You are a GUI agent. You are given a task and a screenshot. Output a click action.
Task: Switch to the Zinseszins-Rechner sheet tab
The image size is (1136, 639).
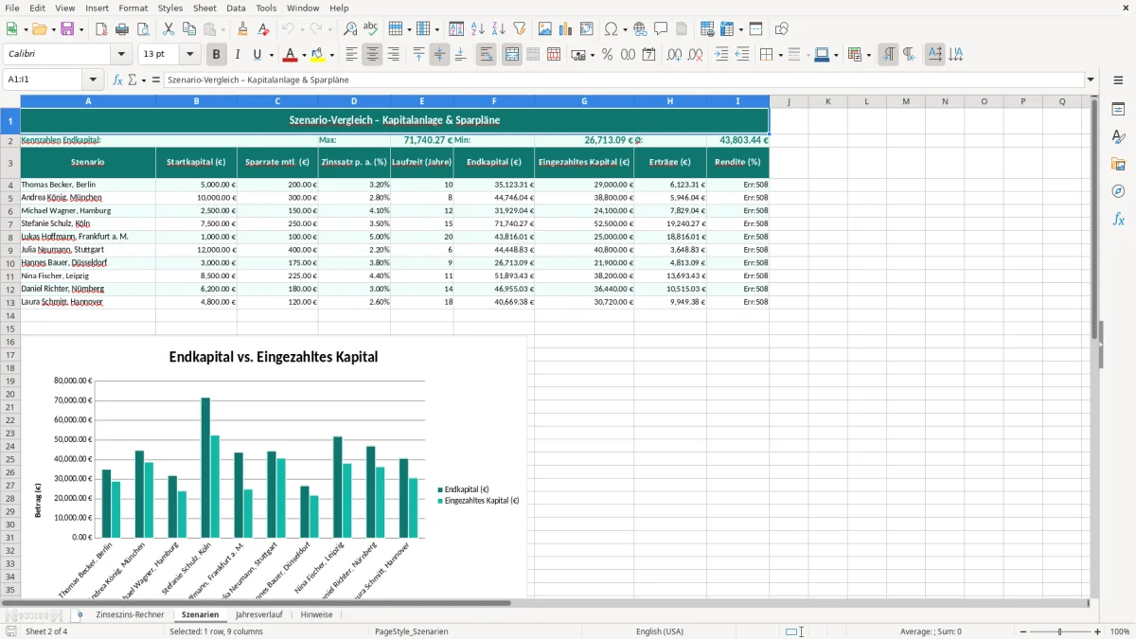click(130, 615)
